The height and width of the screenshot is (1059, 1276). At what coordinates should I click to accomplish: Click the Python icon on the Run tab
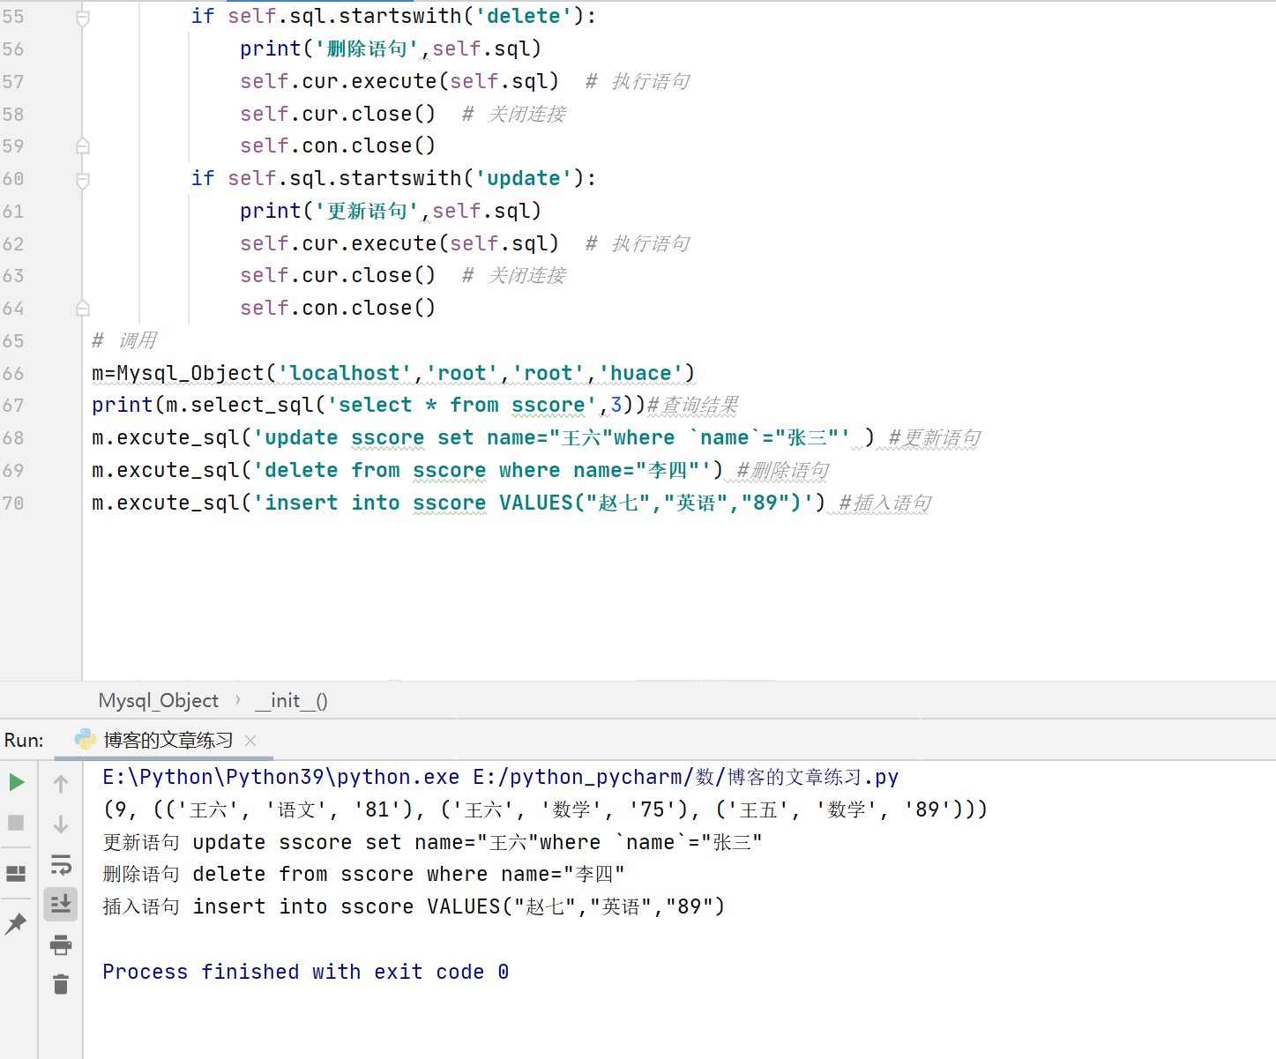tap(85, 740)
